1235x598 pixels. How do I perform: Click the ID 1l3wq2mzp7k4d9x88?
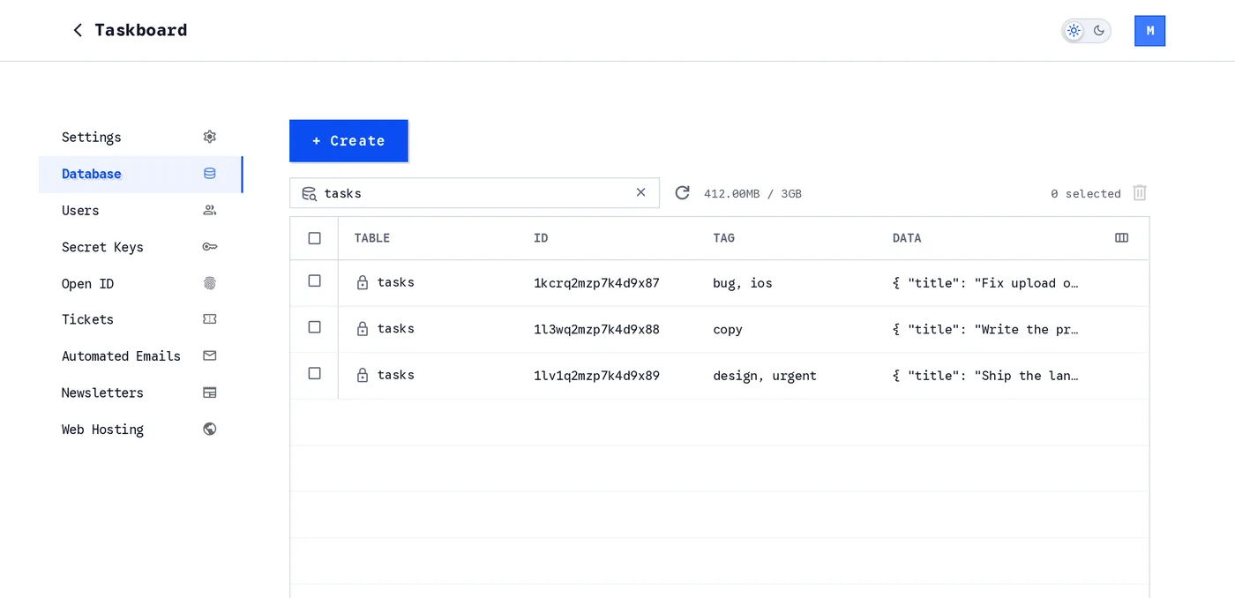point(596,329)
